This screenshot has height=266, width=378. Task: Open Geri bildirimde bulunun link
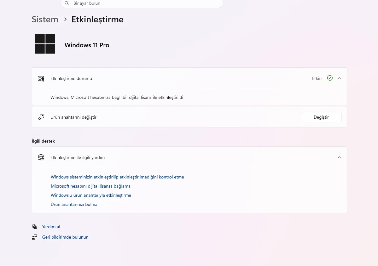click(65, 237)
